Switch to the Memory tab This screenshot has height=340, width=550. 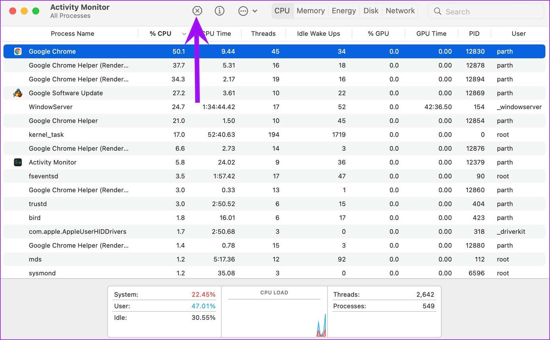coord(311,11)
